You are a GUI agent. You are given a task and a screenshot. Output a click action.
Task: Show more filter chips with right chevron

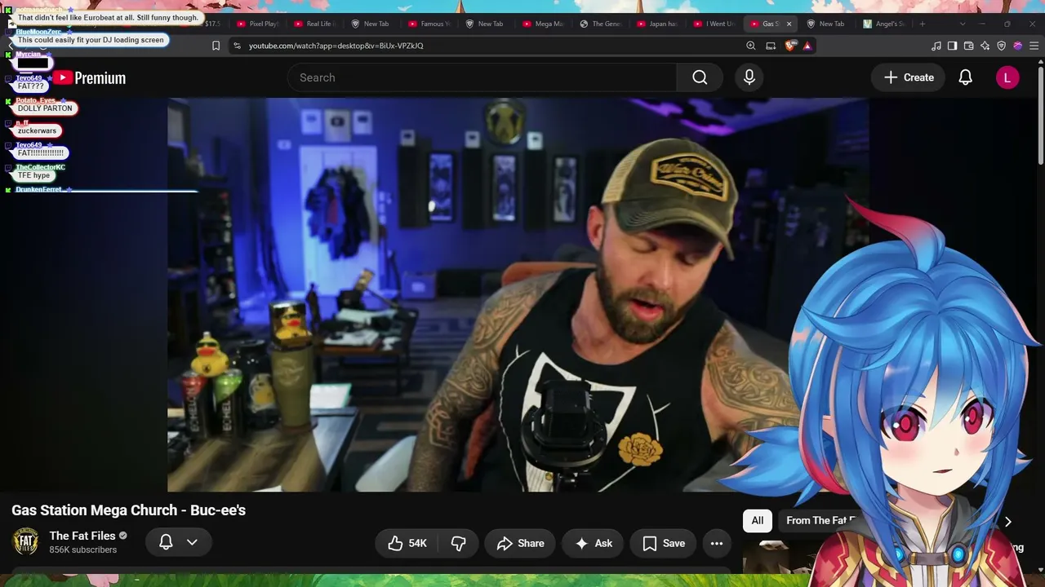point(1008,521)
